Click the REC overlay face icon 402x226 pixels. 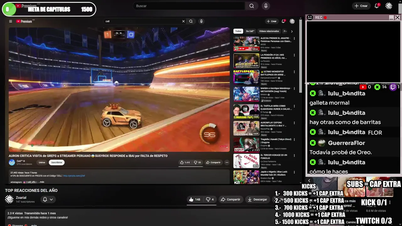click(310, 18)
